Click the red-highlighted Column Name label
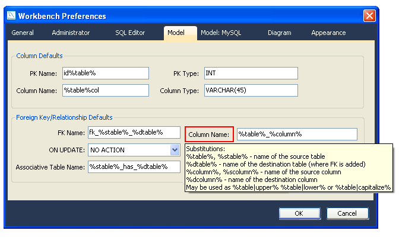This screenshot has height=243, width=399. (x=208, y=135)
